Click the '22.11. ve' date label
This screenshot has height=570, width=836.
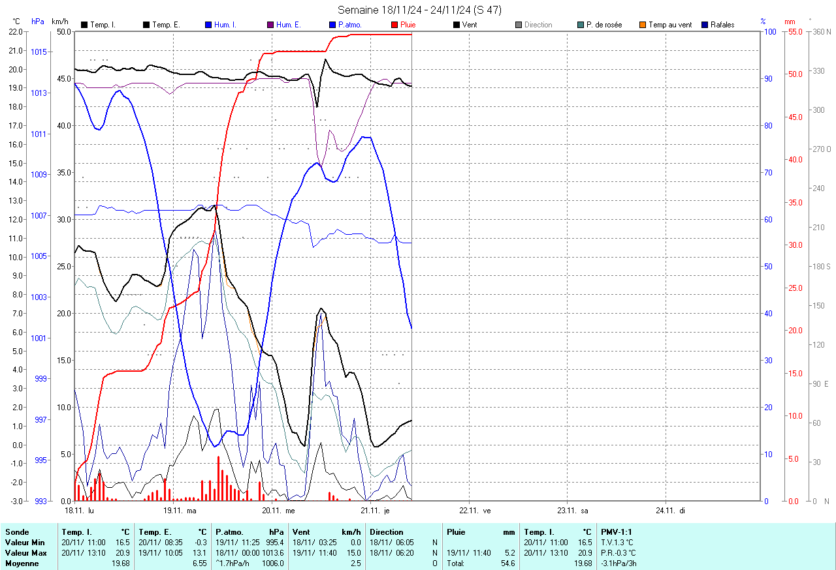[x=475, y=511]
